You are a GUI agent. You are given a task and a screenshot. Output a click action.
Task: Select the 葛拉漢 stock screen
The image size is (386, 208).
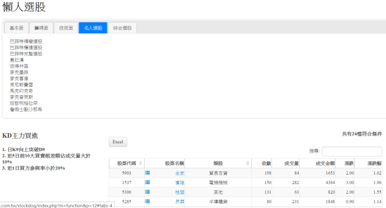[x=17, y=60]
